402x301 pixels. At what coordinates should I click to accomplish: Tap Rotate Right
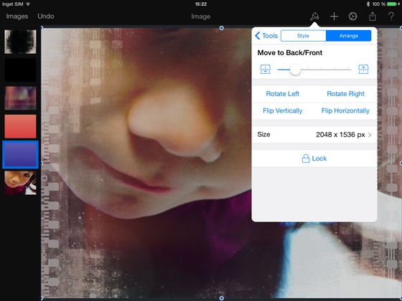pos(345,94)
